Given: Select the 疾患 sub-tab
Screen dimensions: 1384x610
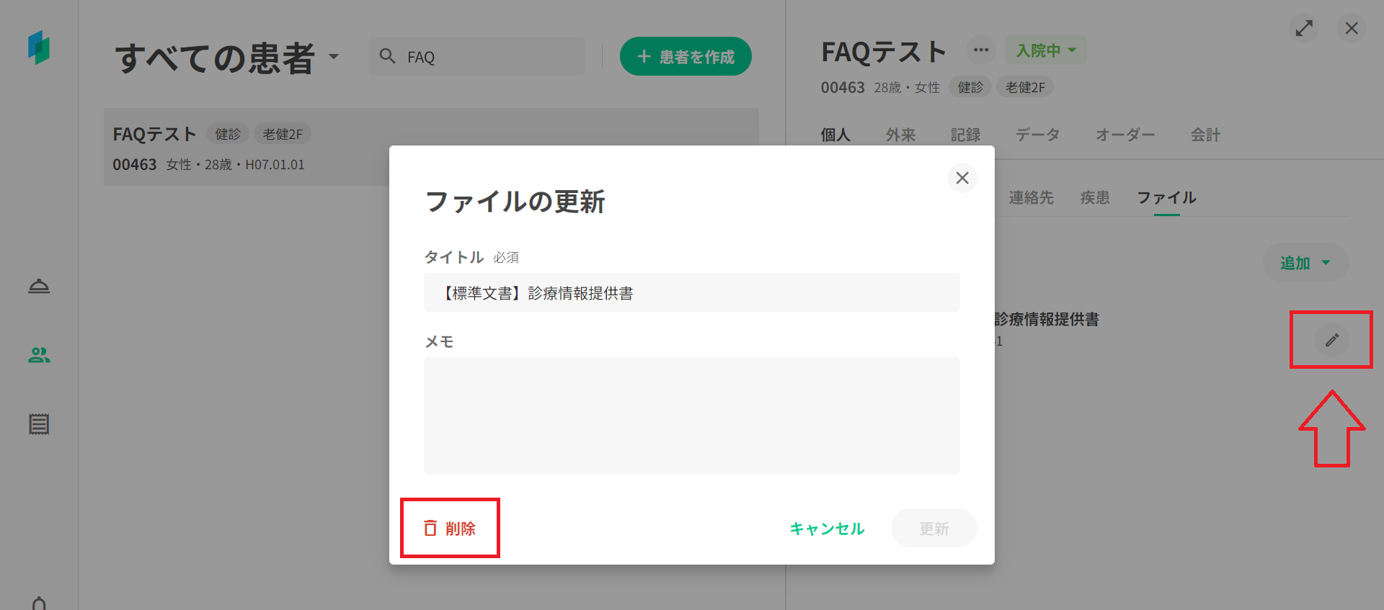Looking at the screenshot, I should pyautogui.click(x=1095, y=197).
